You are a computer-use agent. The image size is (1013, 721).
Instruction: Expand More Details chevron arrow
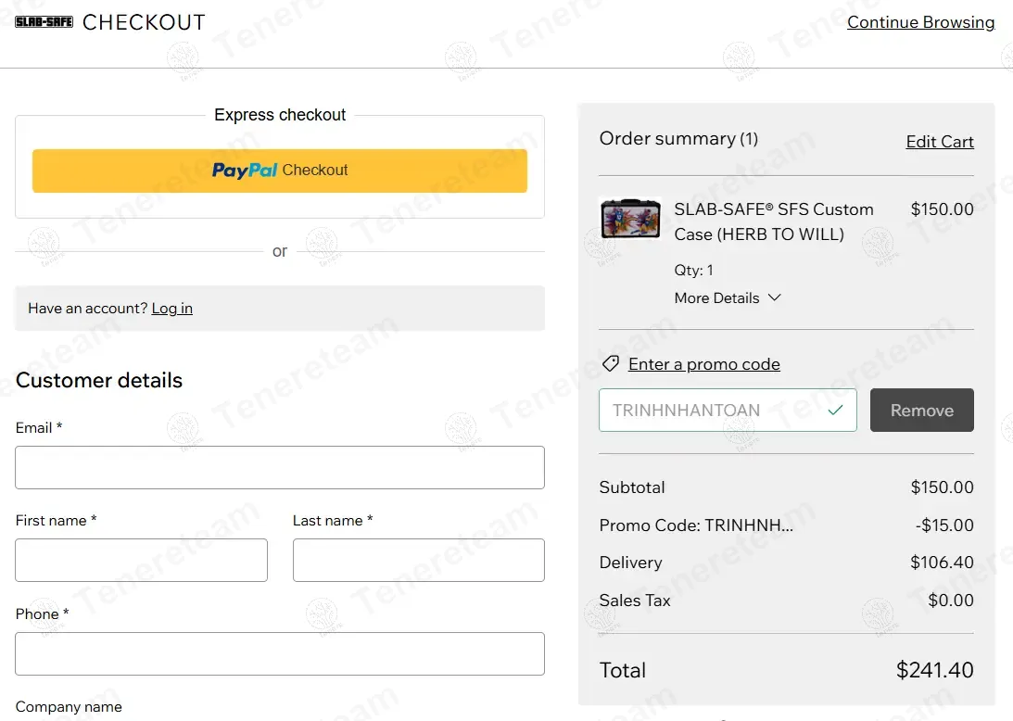(775, 297)
